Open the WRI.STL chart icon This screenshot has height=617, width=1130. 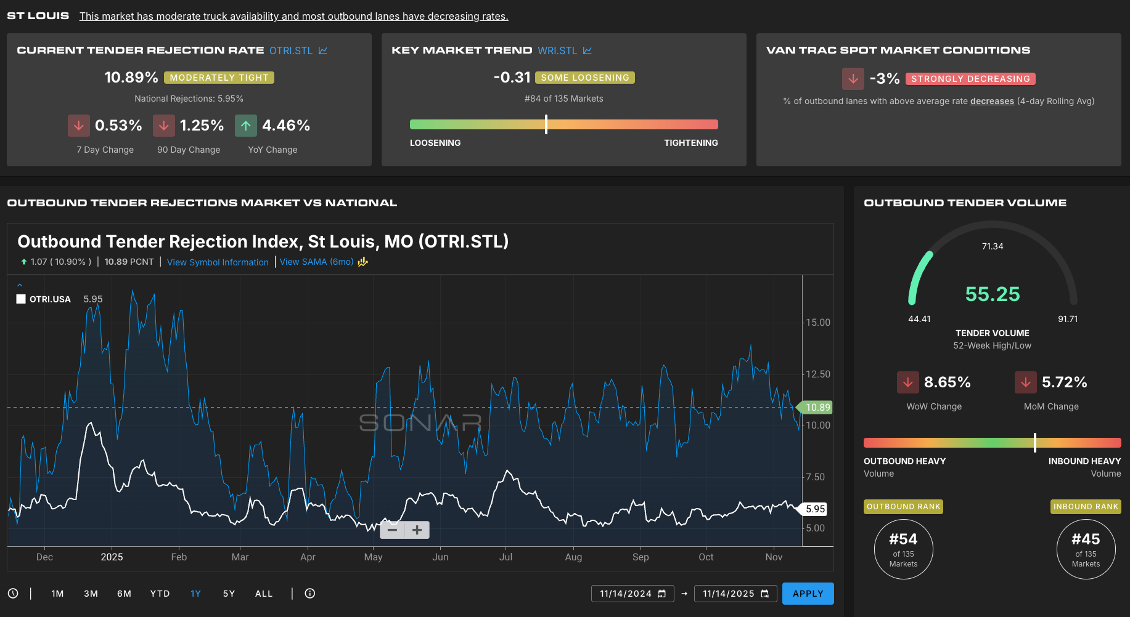click(587, 50)
